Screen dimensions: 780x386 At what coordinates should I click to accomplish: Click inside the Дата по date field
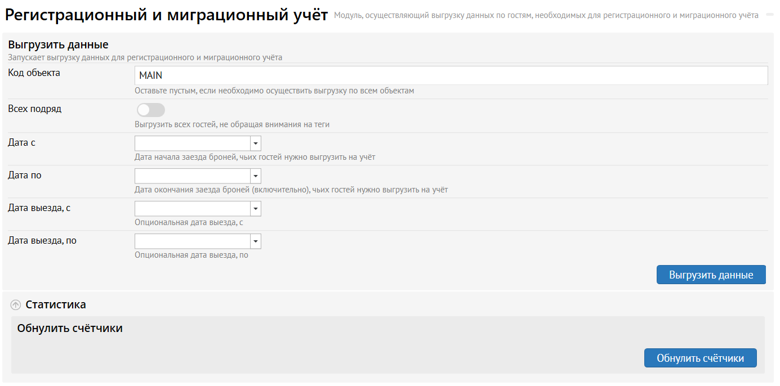click(x=193, y=176)
